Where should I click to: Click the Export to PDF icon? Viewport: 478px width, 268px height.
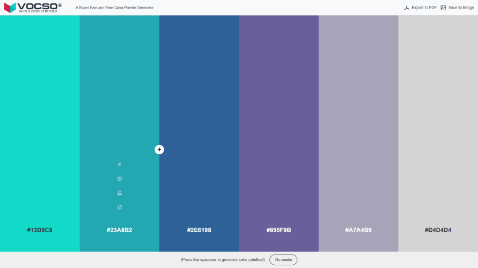click(x=407, y=8)
